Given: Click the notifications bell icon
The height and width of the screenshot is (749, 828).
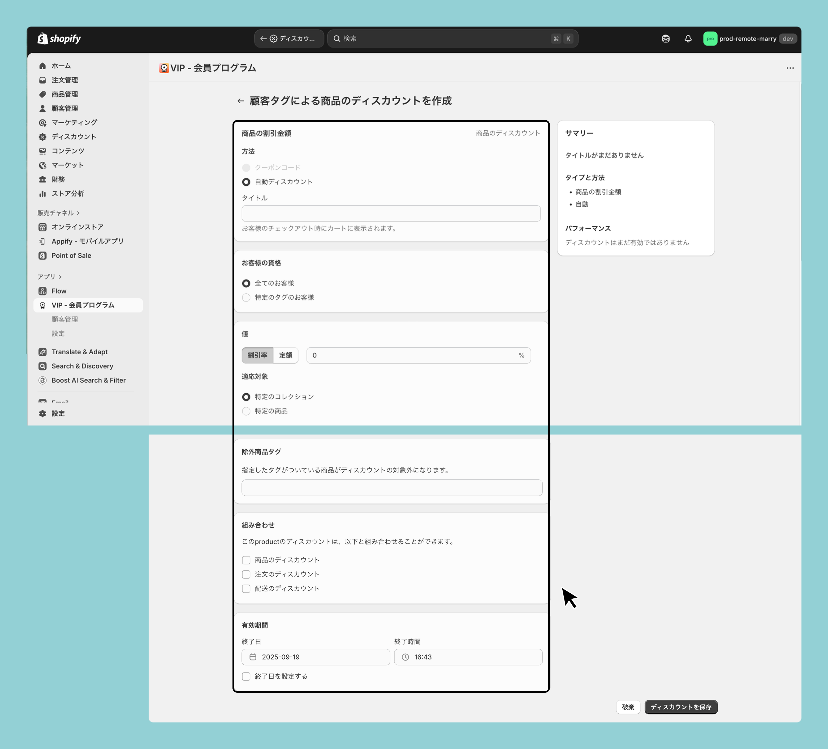Looking at the screenshot, I should tap(688, 39).
